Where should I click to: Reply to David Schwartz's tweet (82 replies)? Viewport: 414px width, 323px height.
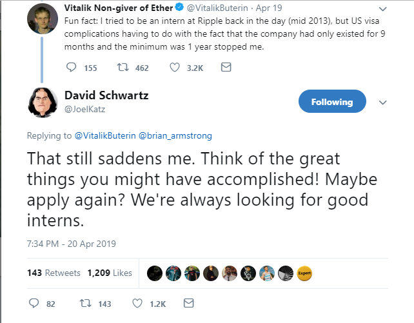click(x=34, y=303)
